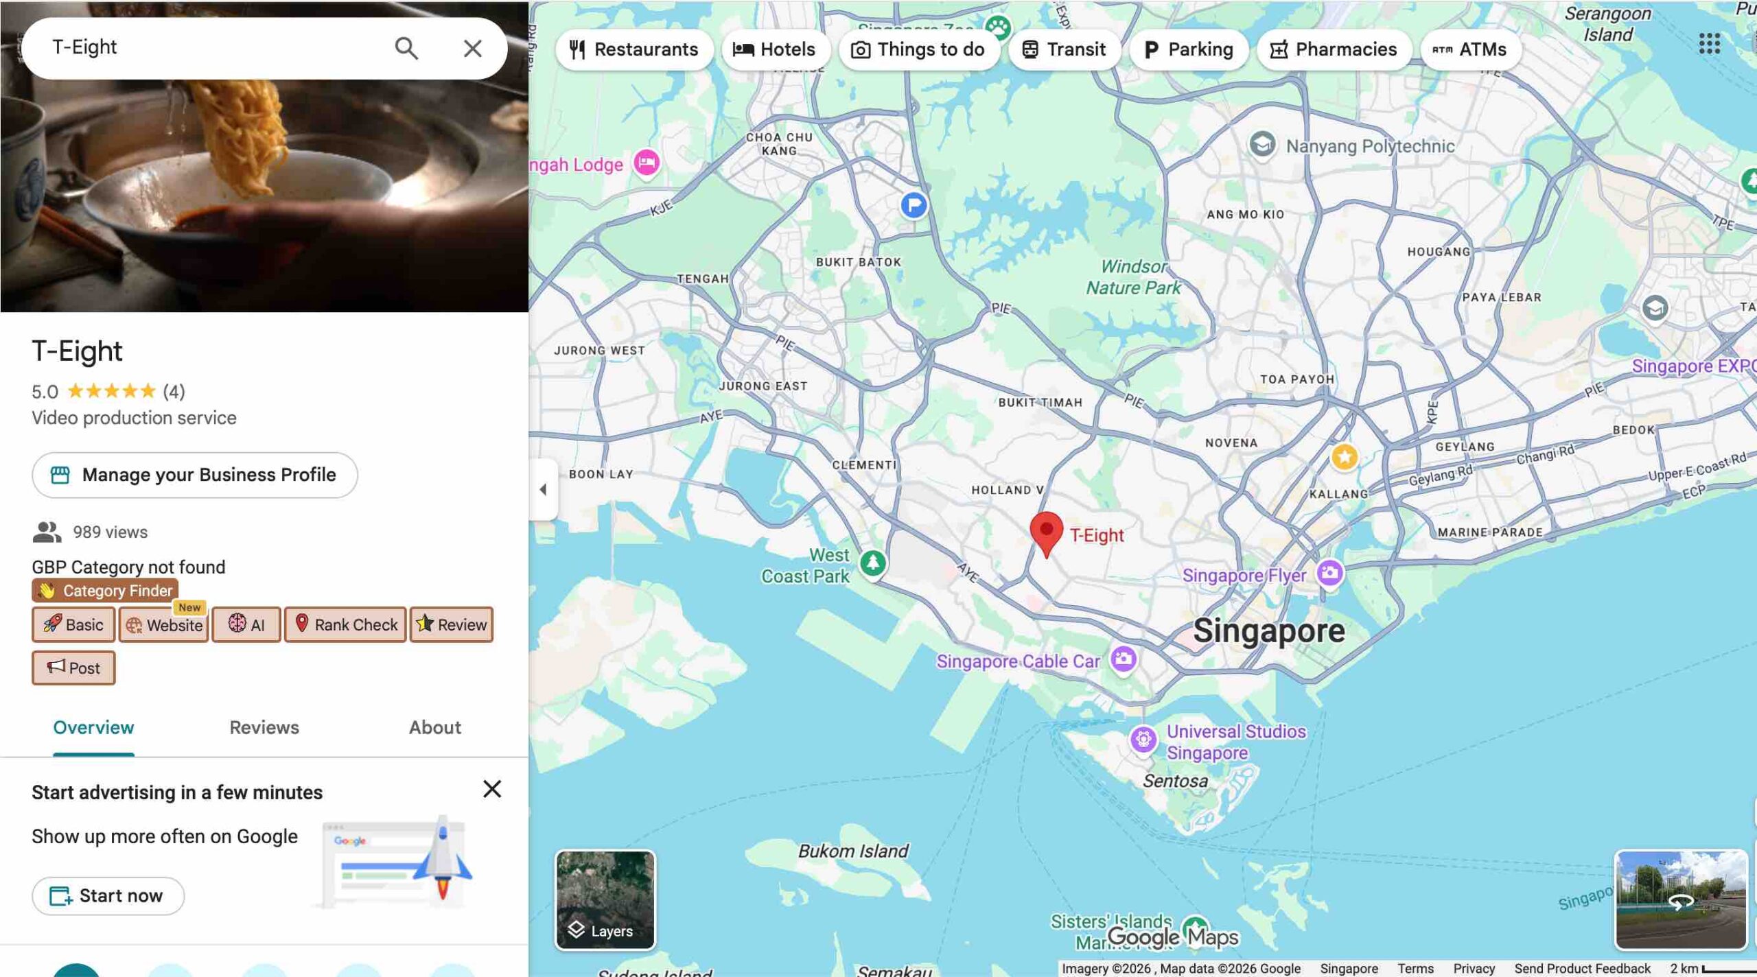Dismiss the advertising promo card

(492, 789)
